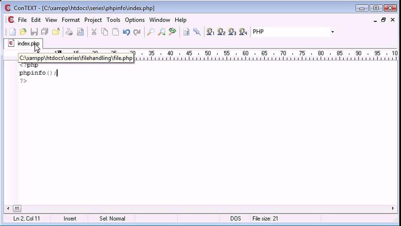Close the inner document window
Viewport: 401px width, 226px height.
pos(393,20)
